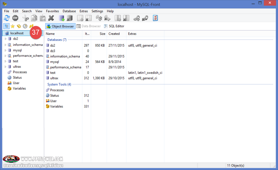Open the Search menu

coord(27,11)
